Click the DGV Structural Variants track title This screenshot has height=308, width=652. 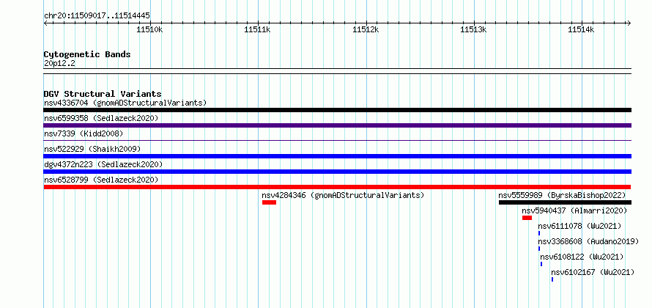(103, 94)
